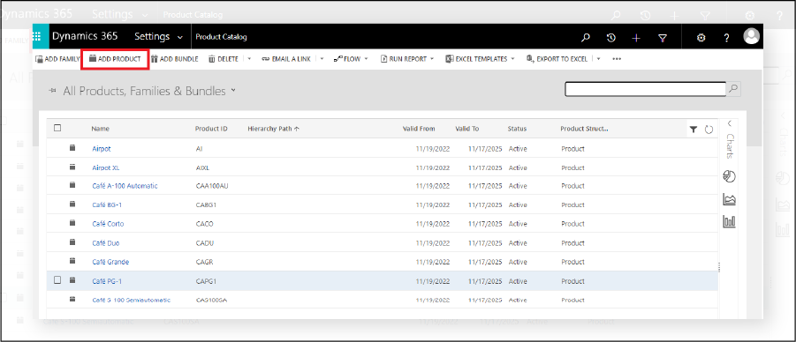Viewport: 796px width, 342px height.
Task: Expand the Export to Excel dropdown arrow
Action: (x=598, y=59)
